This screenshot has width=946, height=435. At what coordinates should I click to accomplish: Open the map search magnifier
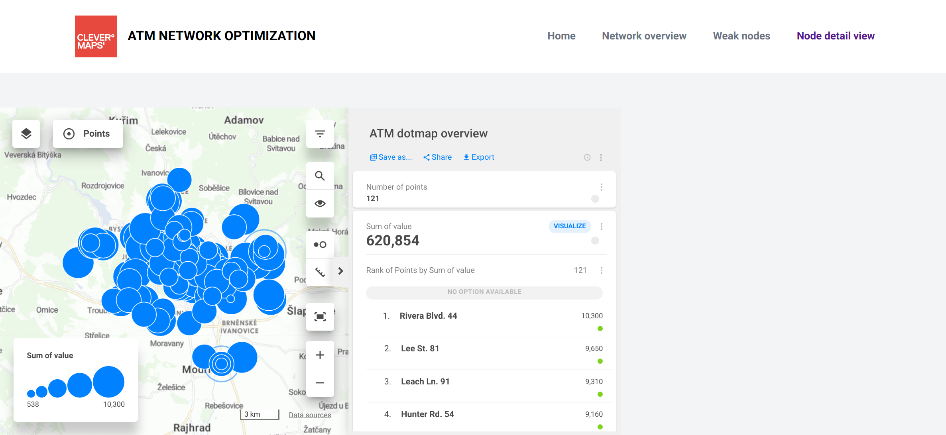(x=320, y=176)
